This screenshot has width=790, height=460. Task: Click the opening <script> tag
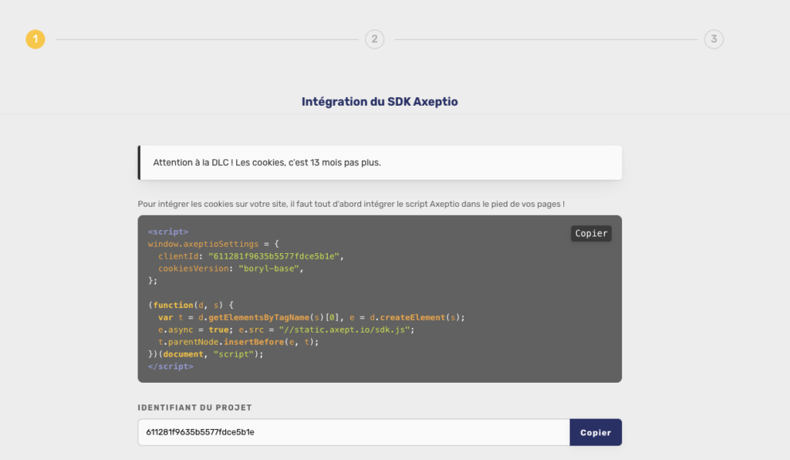[167, 232]
